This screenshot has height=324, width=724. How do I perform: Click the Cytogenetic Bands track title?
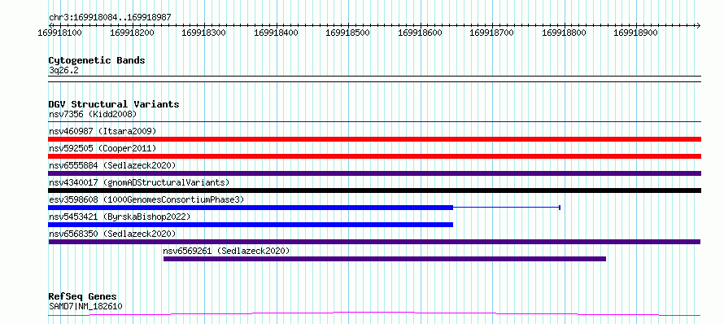pyautogui.click(x=97, y=60)
